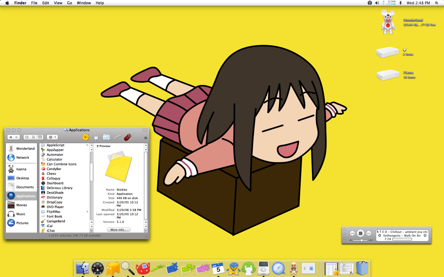This screenshot has width=444, height=277.
Task: Click the iTunes track progress bar
Action: point(402,239)
